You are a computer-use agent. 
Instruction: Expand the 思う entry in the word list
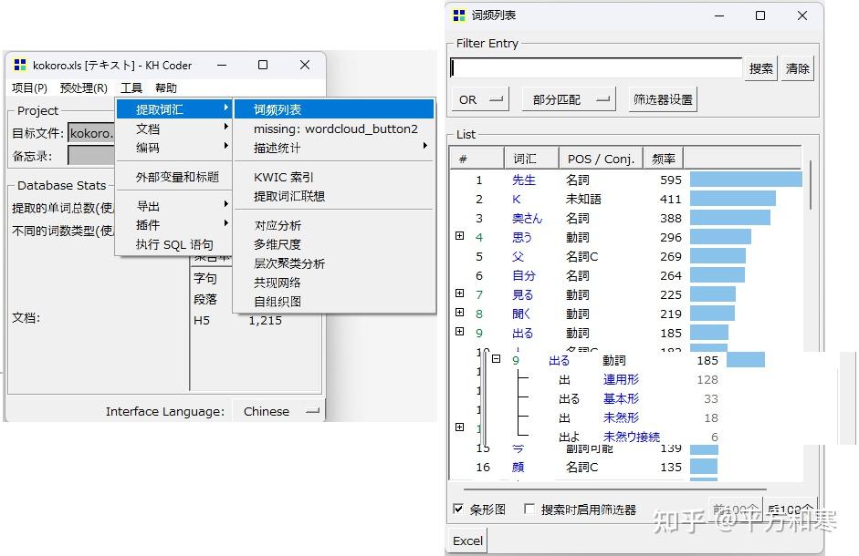tap(459, 236)
